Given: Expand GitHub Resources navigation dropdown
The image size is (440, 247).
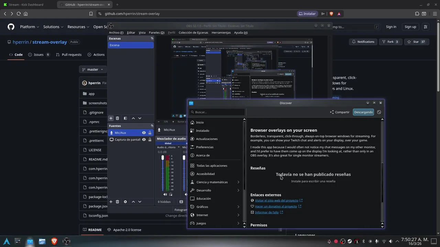Looking at the screenshot, I should (78, 27).
